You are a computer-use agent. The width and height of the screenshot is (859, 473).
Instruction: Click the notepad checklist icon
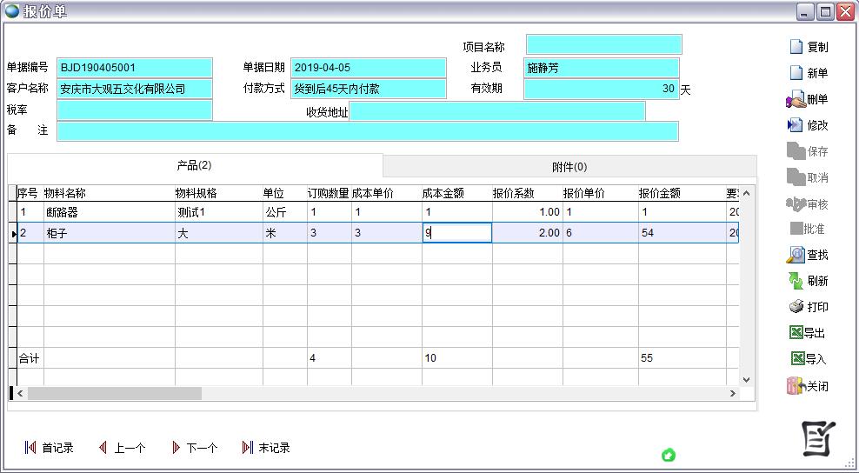[x=817, y=438]
